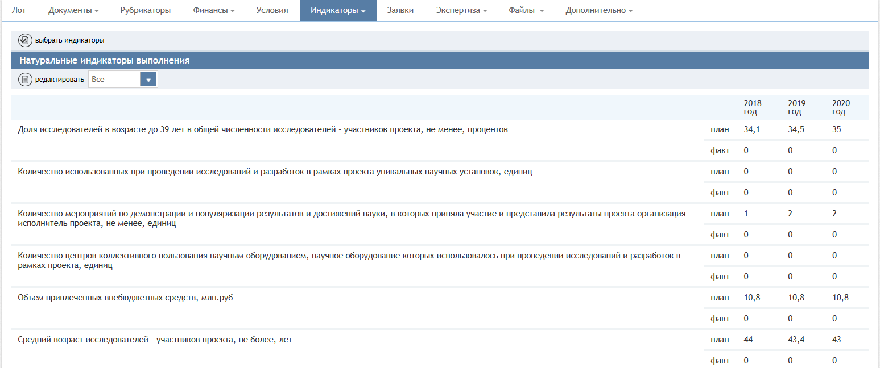Click the 'редактировать' document icon
This screenshot has height=368, width=880.
click(x=26, y=80)
